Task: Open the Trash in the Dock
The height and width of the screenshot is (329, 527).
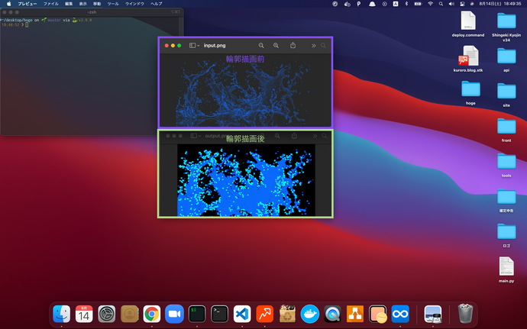Action: 465,314
